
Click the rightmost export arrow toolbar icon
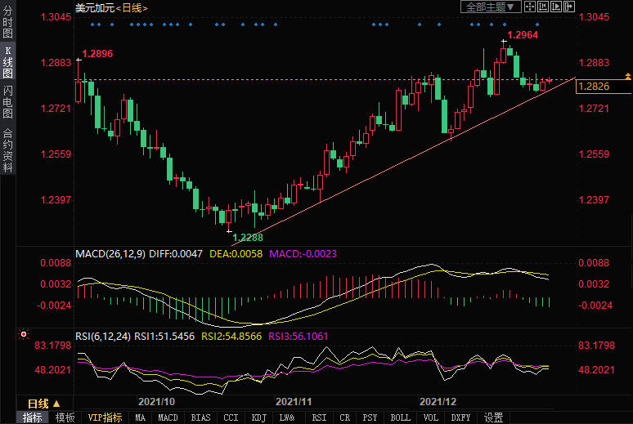[x=571, y=7]
